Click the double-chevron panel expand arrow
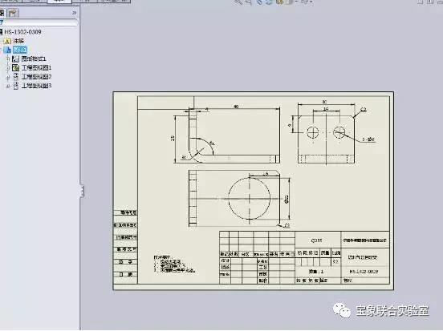This screenshot has height=331, width=443. click(x=74, y=13)
